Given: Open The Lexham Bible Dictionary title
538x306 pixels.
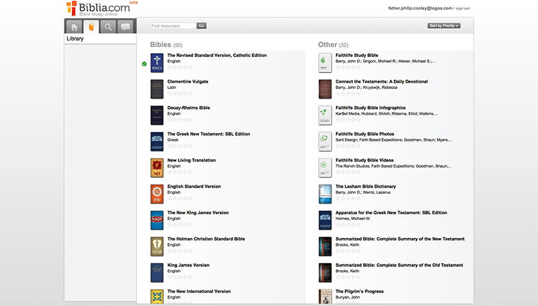Looking at the screenshot, I should (366, 186).
